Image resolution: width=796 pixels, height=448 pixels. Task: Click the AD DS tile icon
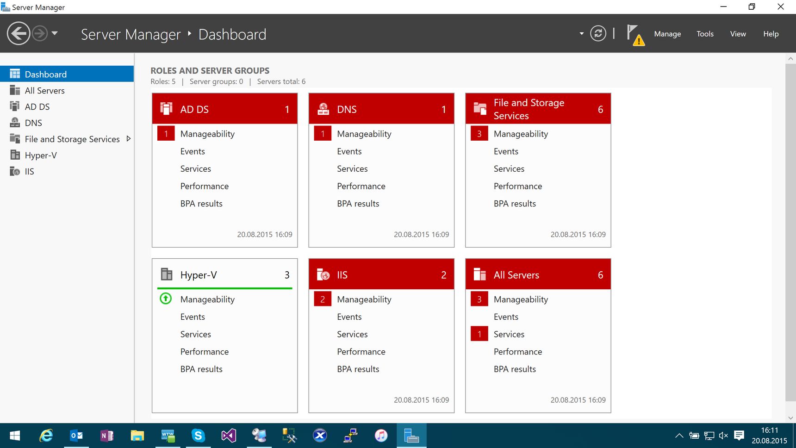(166, 108)
